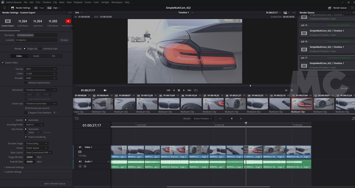Viewport: 355px width, 188px height.
Task: Toggle loop playback in the viewer
Action: click(x=196, y=90)
